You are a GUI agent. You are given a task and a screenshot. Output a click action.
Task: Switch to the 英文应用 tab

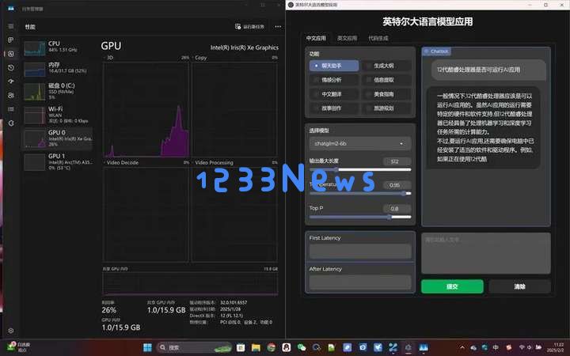[x=347, y=38]
